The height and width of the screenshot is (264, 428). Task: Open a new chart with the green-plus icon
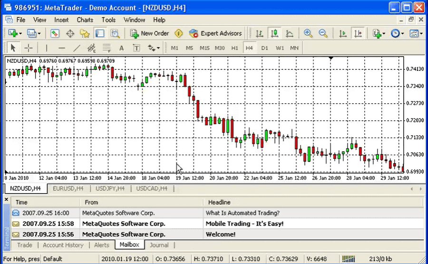(12, 33)
